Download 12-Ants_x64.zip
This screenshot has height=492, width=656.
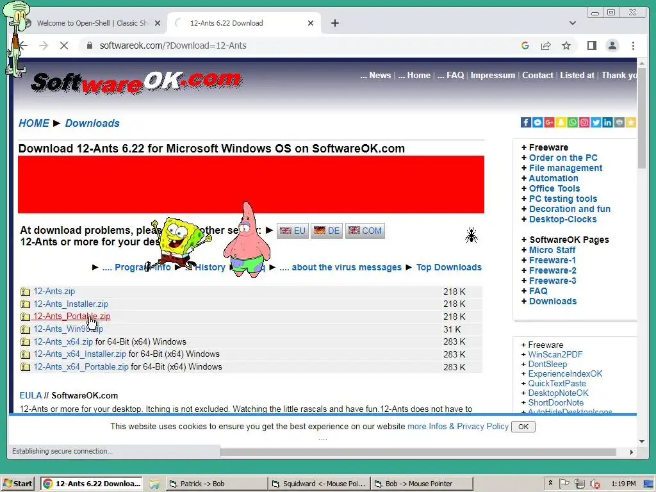pos(63,341)
